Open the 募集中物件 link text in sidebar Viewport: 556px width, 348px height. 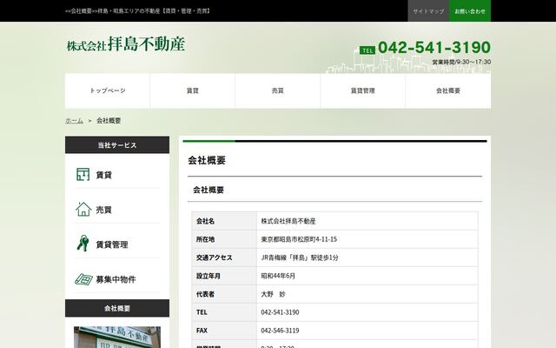116,279
